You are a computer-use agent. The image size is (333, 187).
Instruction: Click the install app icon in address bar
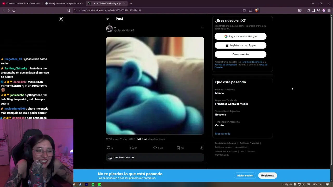(x=244, y=10)
